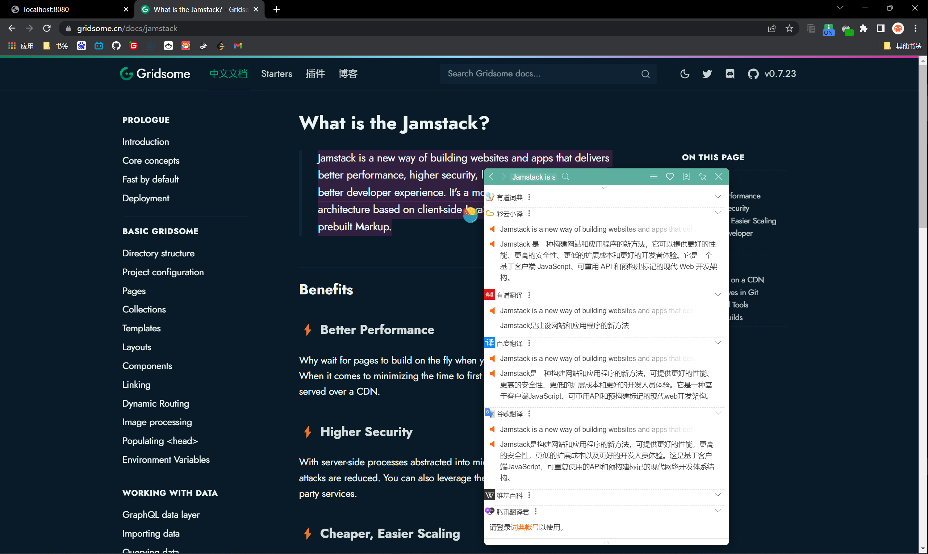This screenshot has width=928, height=554.
Task: Play audio for 彩云小译 Chinese translation
Action: pos(492,244)
